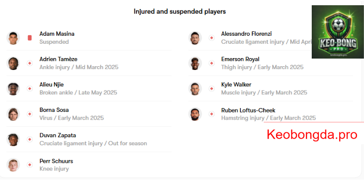Click the injury cross icon beside Emerson Royal

(211, 63)
